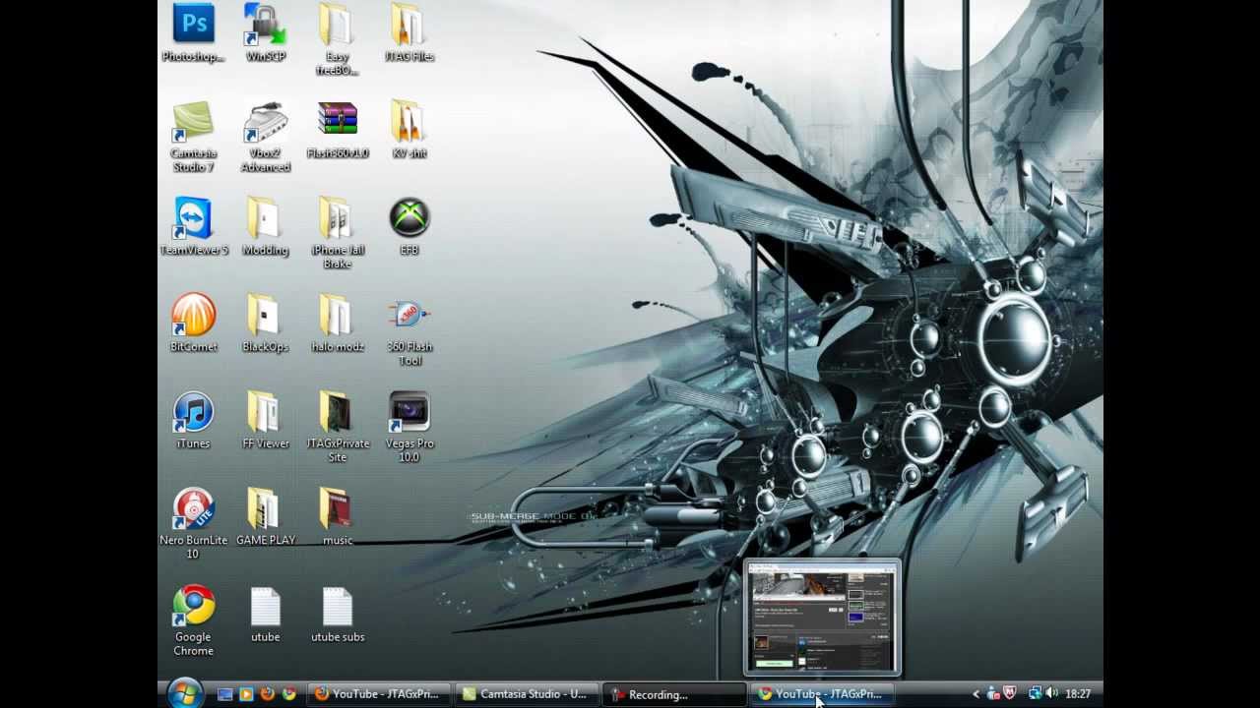Select the utube subs text file
This screenshot has width=1260, height=708.
tap(338, 616)
